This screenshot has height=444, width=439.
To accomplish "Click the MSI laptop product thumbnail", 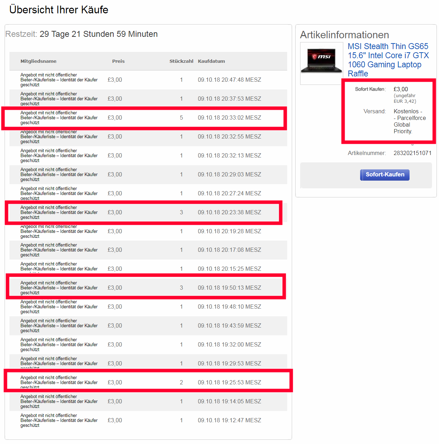I will click(x=322, y=63).
